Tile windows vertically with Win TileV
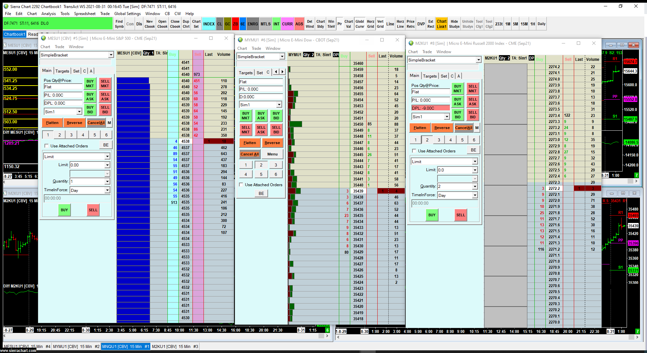647x353 pixels. click(331, 24)
